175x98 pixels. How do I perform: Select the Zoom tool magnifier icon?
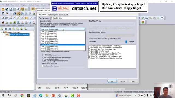33,9
